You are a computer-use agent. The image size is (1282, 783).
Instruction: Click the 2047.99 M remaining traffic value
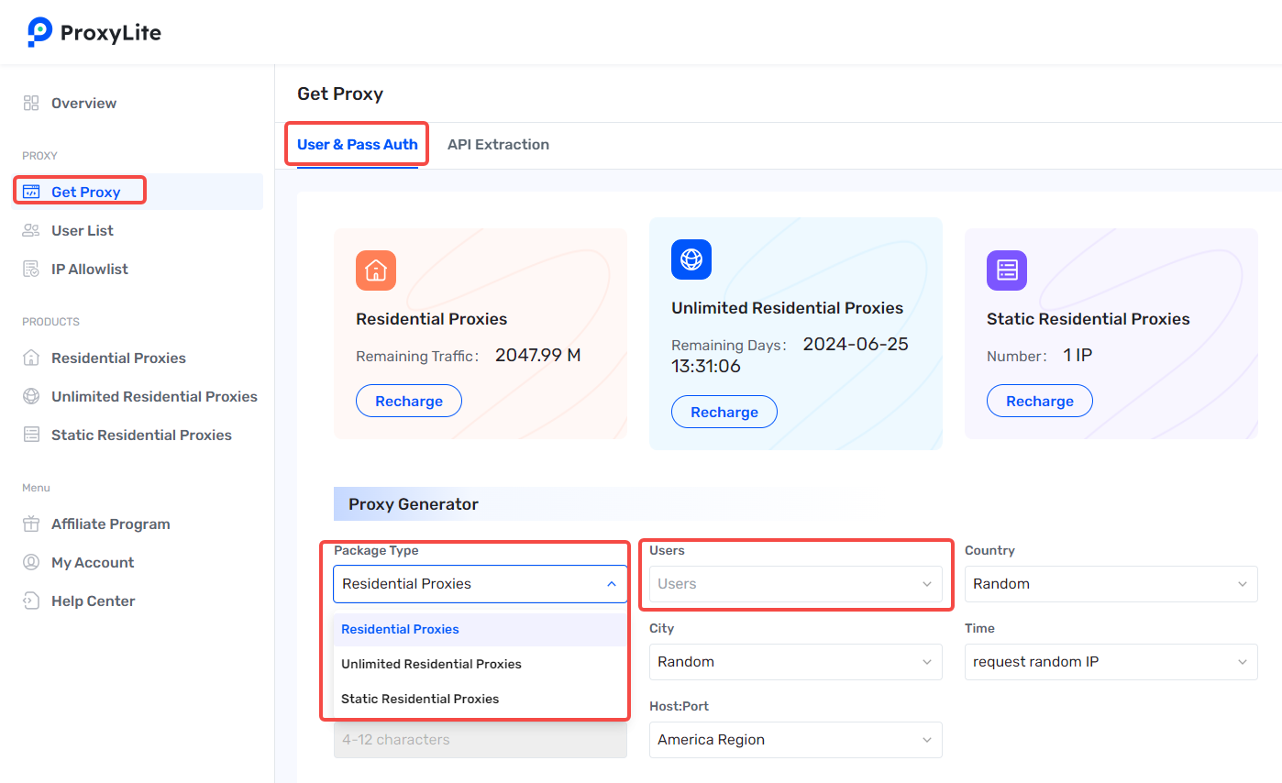click(x=538, y=355)
